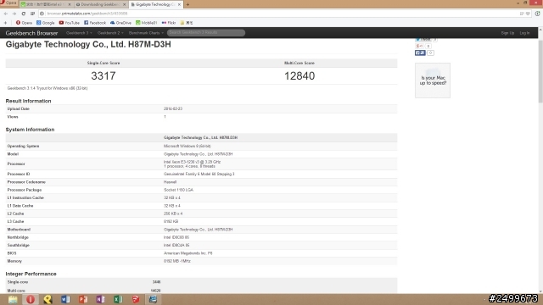Click the Microsoft Windows operating system value
This screenshot has width=543, height=305.
187,146
